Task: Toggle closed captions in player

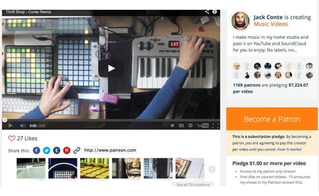Action: (181, 126)
